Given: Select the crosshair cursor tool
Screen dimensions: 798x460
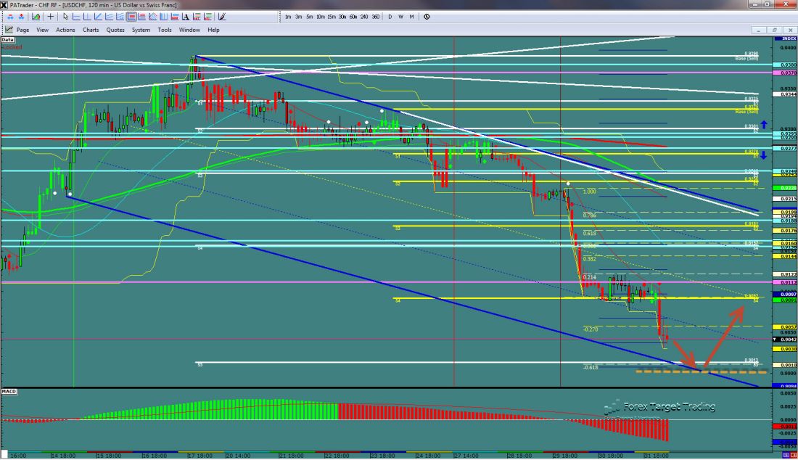Looking at the screenshot, I should (50, 16).
